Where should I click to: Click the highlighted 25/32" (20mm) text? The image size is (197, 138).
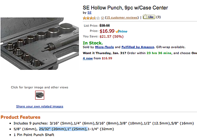pyautogui.click(x=52, y=129)
